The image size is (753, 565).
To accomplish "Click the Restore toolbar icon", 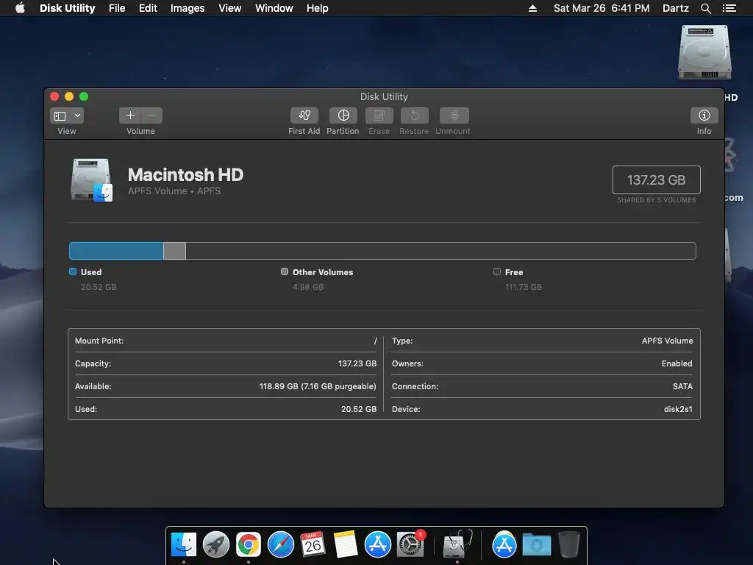I will pos(414,116).
